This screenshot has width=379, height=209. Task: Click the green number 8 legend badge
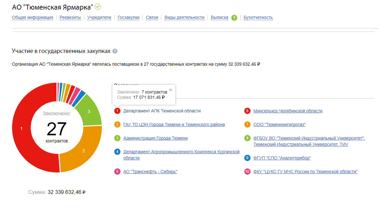click(247, 138)
